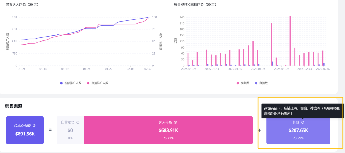Viewport: 345px width, 153px height.
Task: Click the question mark icon beside 其他
Action: 303,122
